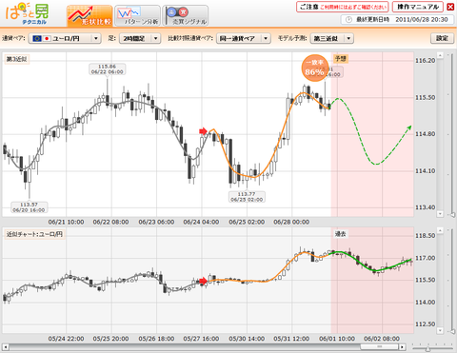The height and width of the screenshot is (353, 457).
Task: Click upper chart scrollbar down arrow
Action: coord(440,214)
